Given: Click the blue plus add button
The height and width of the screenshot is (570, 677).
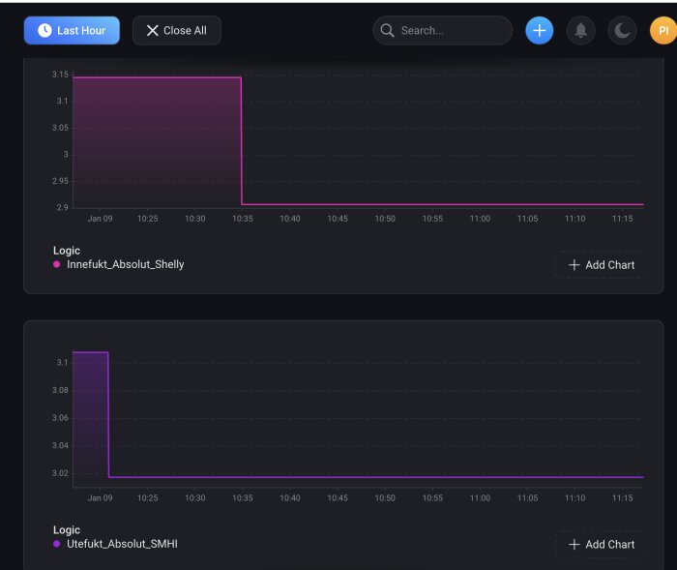Looking at the screenshot, I should click(539, 31).
